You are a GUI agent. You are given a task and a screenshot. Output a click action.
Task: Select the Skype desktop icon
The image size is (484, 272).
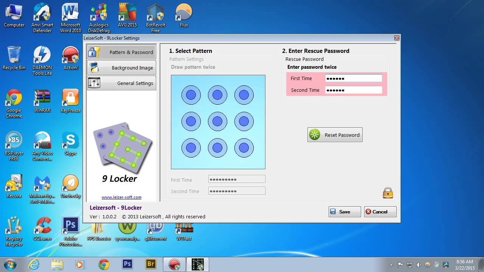[71, 144]
